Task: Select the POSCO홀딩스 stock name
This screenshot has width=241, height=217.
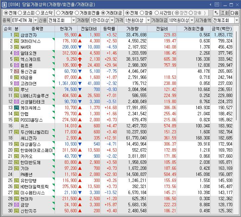Action: coord(32,120)
